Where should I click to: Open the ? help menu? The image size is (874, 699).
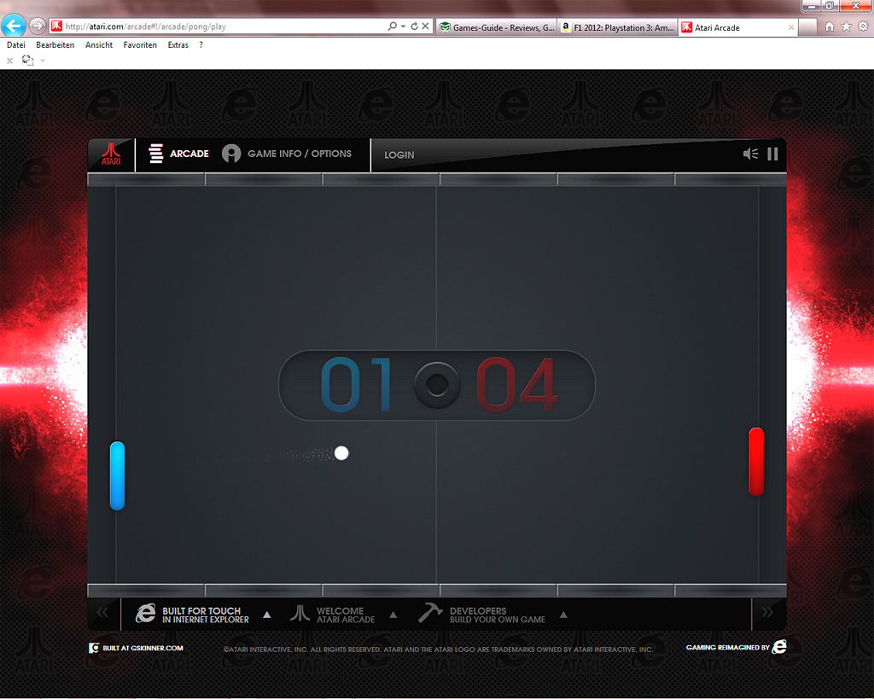click(201, 45)
